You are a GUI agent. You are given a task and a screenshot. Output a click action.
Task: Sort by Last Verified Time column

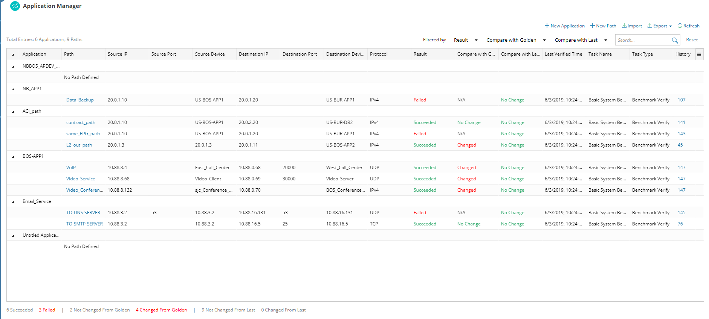click(563, 54)
